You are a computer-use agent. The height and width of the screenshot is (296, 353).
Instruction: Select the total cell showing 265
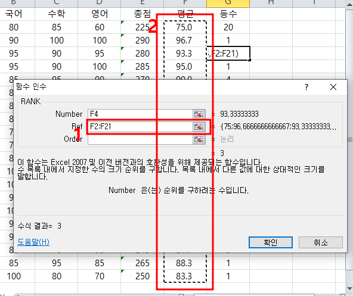pyautogui.click(x=143, y=263)
